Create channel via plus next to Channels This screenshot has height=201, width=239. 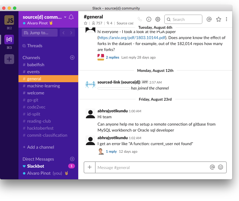(x=72, y=58)
